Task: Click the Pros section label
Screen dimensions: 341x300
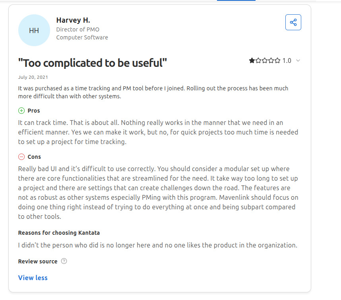Action: coord(34,111)
